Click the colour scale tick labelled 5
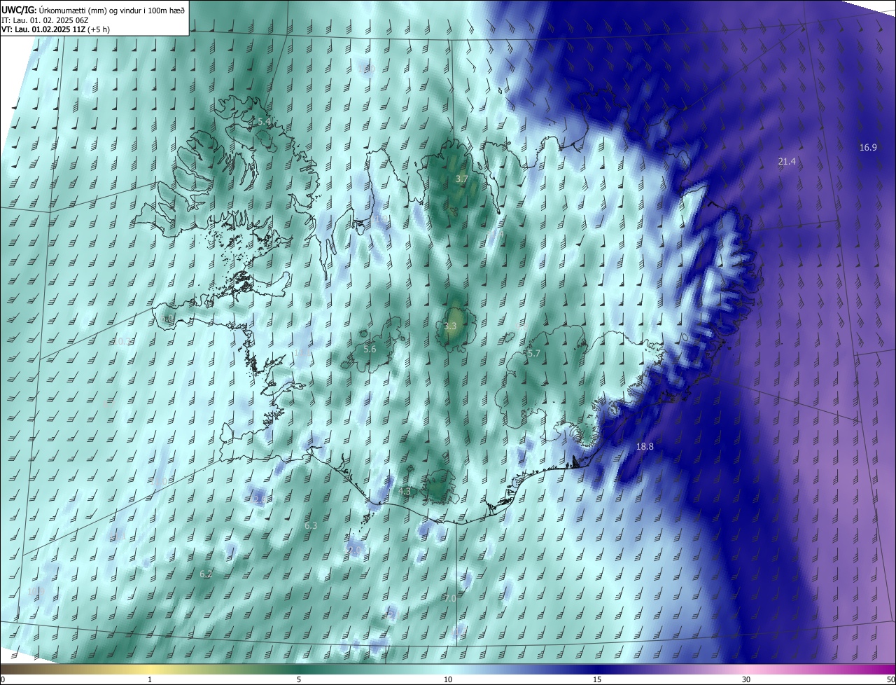Image resolution: width=896 pixels, height=685 pixels. (x=299, y=680)
